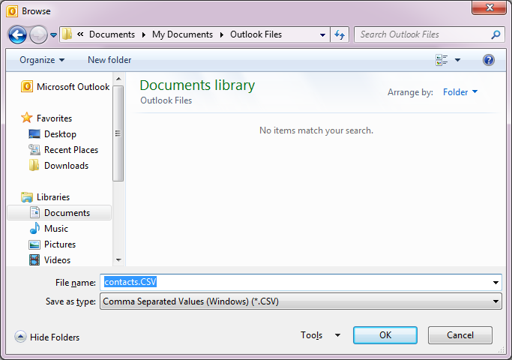Image resolution: width=512 pixels, height=360 pixels.
Task: Open Downloads under Favorites
Action: [x=66, y=166]
